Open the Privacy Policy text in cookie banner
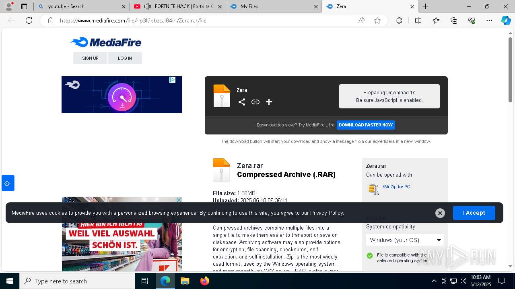The image size is (515, 289). point(327,213)
